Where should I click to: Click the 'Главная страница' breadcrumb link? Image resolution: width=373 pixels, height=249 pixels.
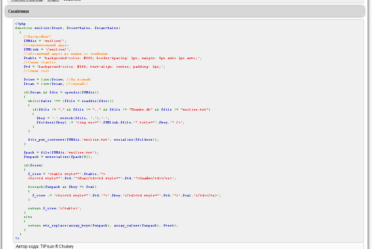click(27, 1)
